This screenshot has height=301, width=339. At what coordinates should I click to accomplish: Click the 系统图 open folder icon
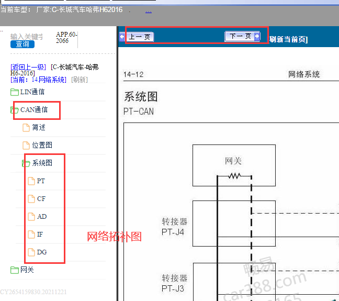(x=26, y=163)
